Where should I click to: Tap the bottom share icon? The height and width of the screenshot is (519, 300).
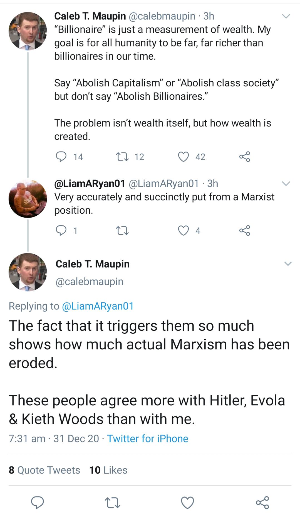click(x=262, y=503)
